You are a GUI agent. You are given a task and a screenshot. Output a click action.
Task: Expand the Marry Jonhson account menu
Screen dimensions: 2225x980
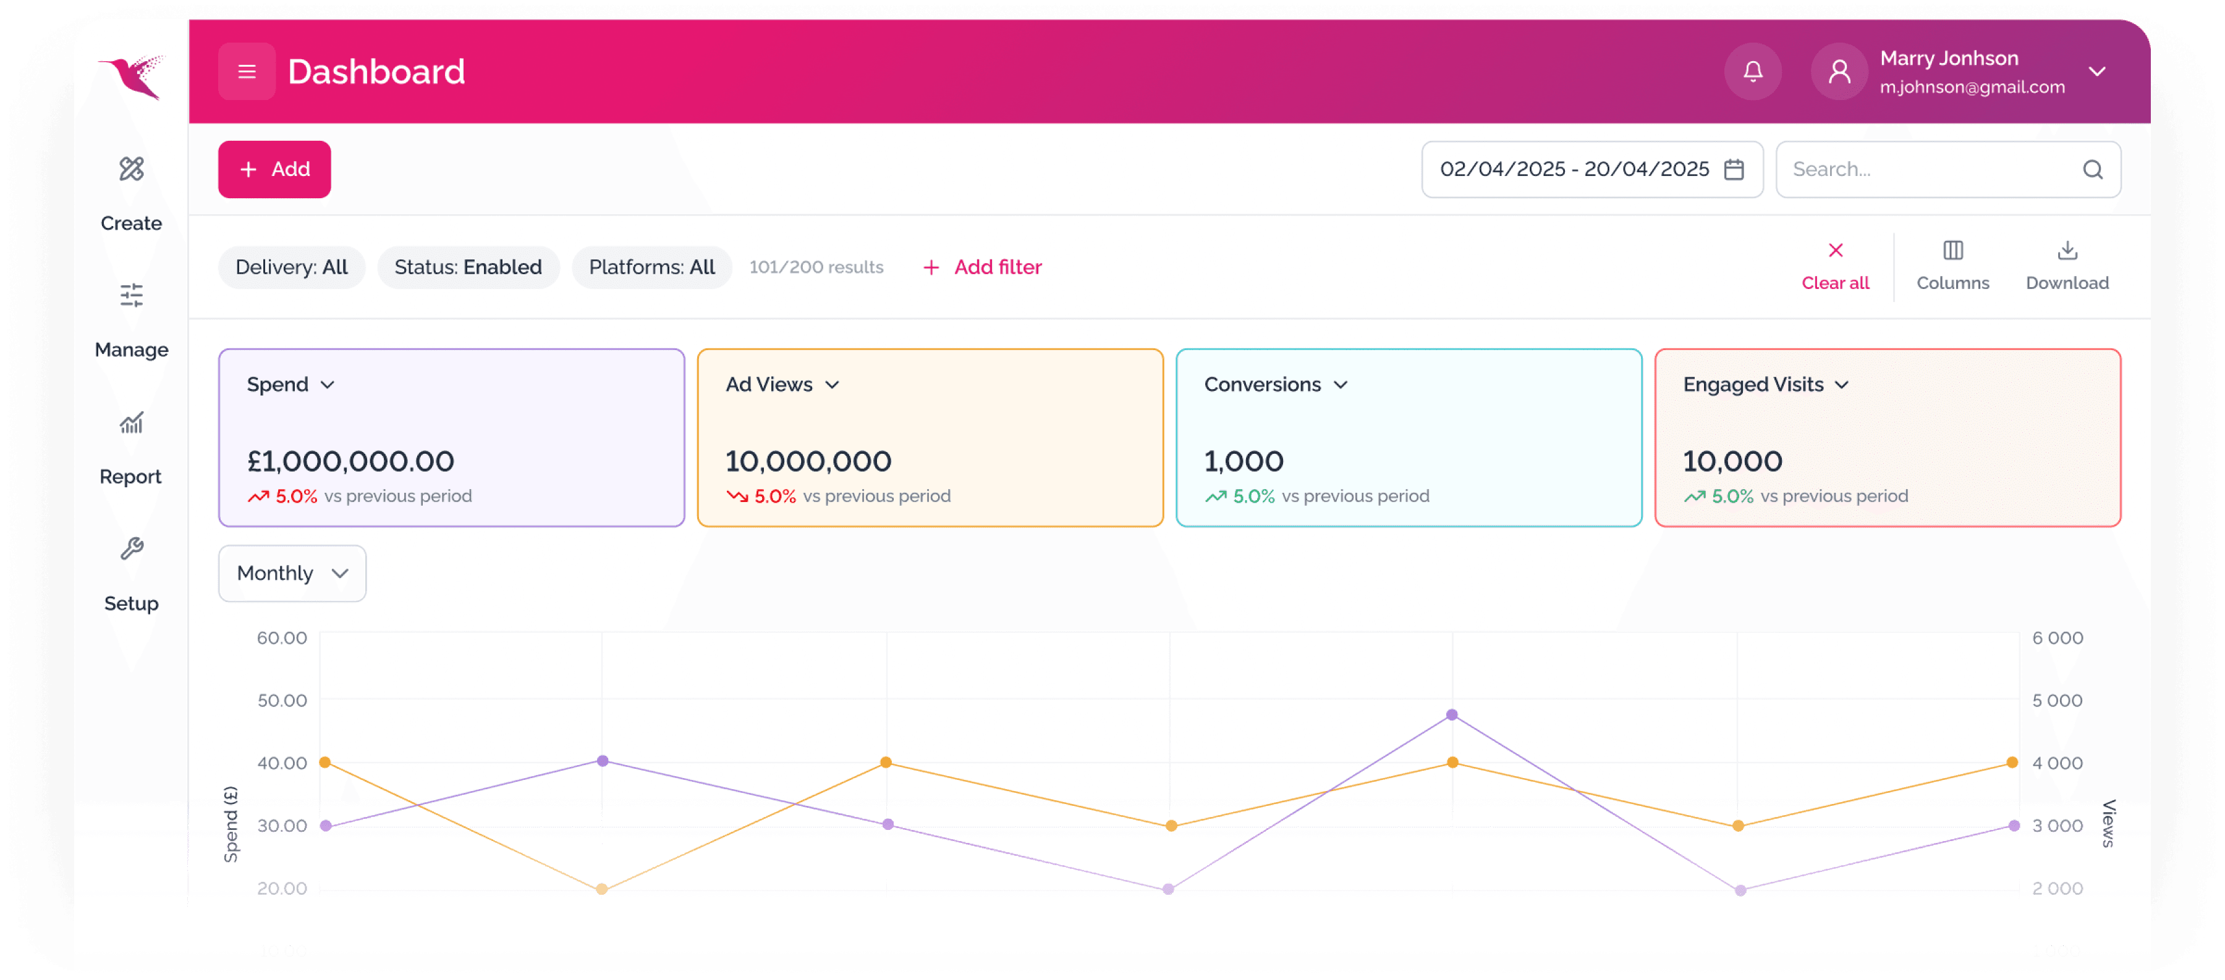click(2096, 72)
